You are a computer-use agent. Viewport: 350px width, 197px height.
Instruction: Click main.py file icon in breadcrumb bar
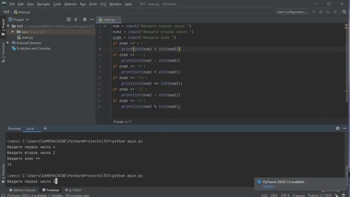(16, 12)
